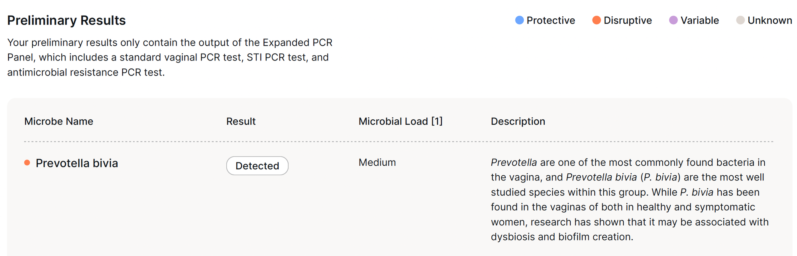
Task: Click the orange dot beside Prevotella bivia
Action: point(27,163)
